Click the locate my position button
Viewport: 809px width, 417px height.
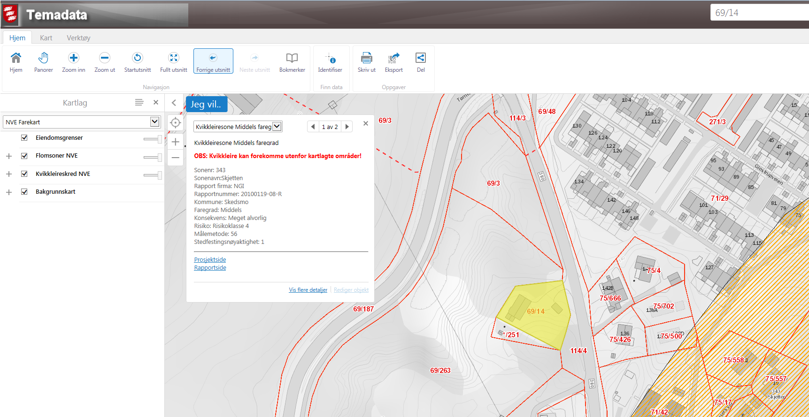point(176,123)
